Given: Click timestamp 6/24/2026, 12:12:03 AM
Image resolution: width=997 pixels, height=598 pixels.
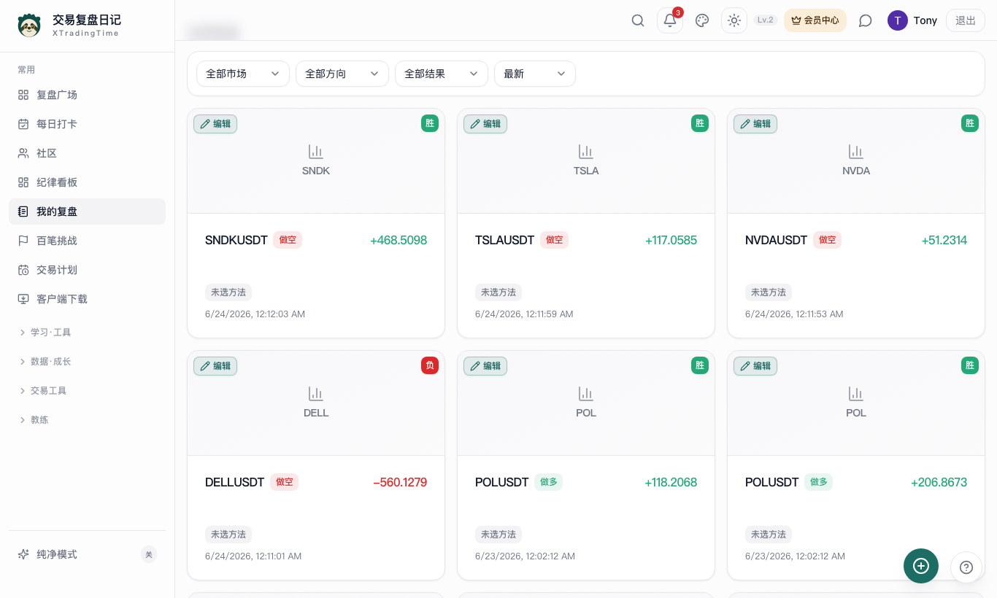Looking at the screenshot, I should point(255,314).
